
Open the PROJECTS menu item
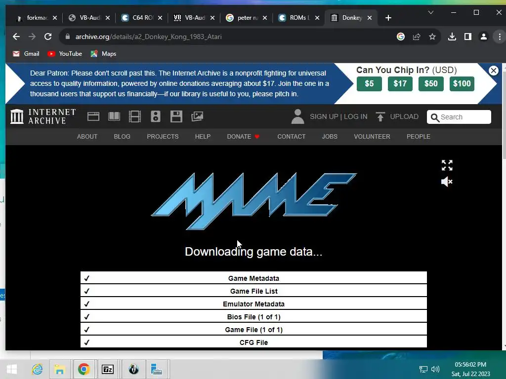tap(163, 137)
